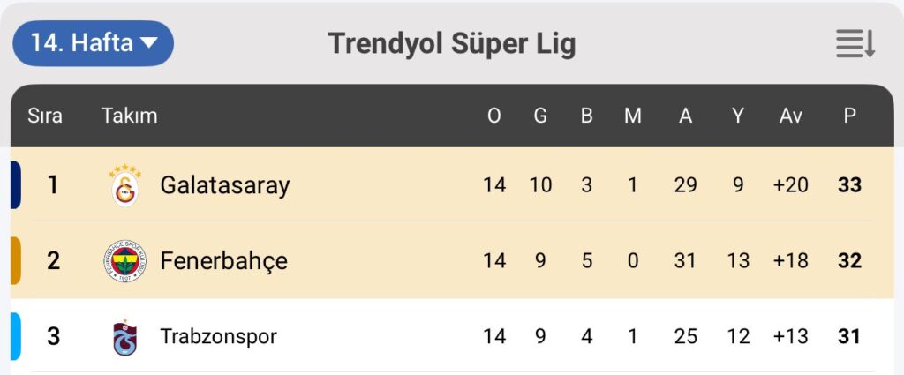This screenshot has width=904, height=375.
Task: Click Galatasaray's 33 points value
Action: pyautogui.click(x=850, y=185)
